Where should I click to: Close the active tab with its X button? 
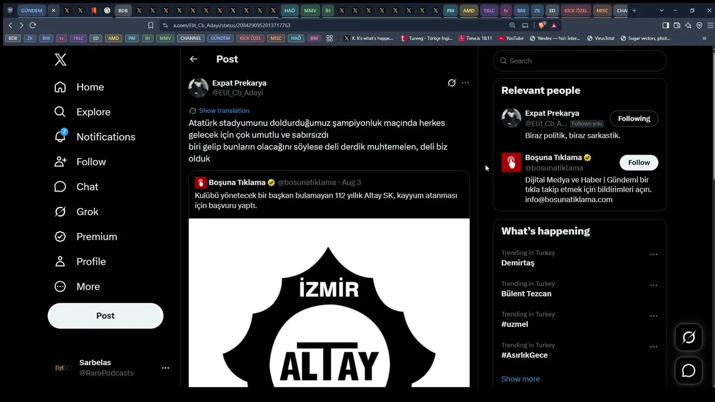click(x=54, y=11)
